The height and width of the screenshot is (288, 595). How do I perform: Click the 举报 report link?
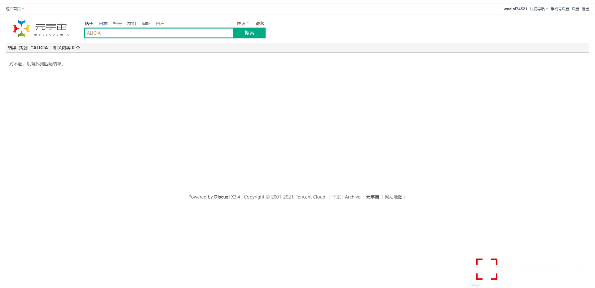(336, 197)
